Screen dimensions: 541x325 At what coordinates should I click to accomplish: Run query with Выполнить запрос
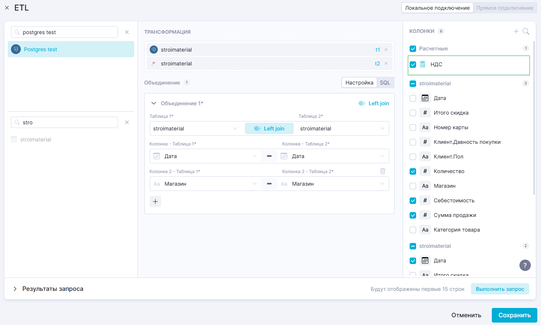coord(500,289)
